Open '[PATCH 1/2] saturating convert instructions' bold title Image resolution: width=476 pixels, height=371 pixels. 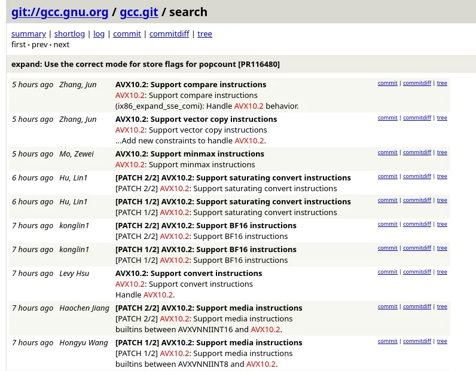(x=233, y=201)
